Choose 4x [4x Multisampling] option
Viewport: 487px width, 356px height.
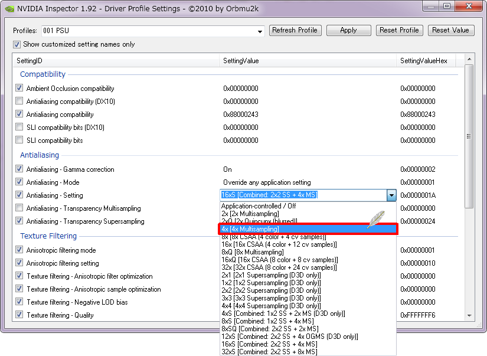(308, 229)
